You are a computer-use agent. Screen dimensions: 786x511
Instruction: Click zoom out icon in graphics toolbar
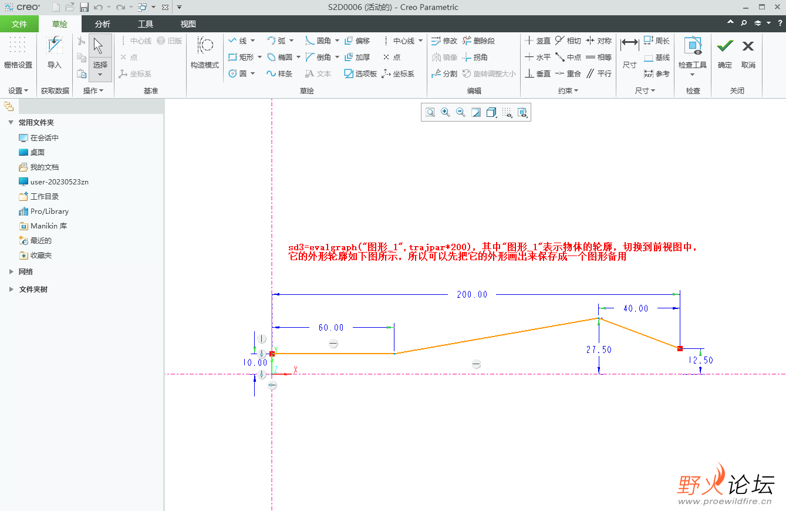(x=461, y=112)
